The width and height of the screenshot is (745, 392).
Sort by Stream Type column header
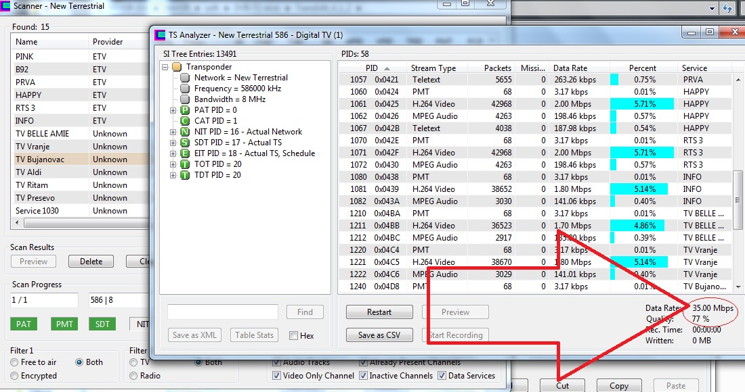pyautogui.click(x=437, y=68)
